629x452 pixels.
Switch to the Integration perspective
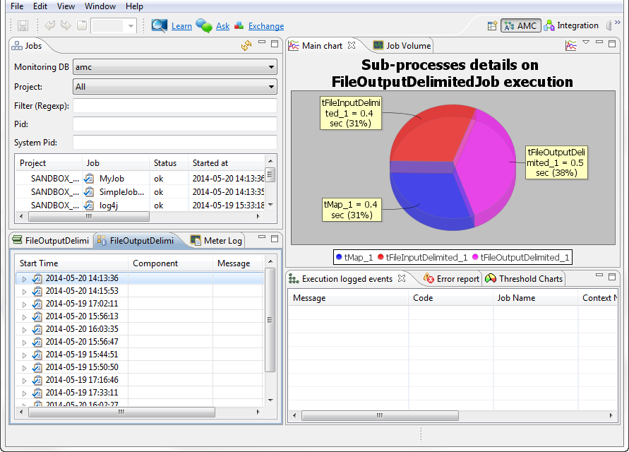point(571,26)
